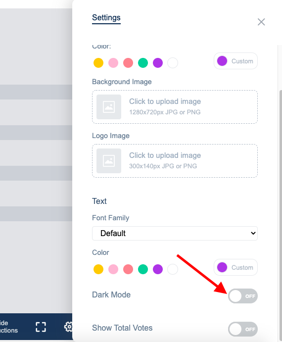
Task: Choose the white text color swatch
Action: (x=173, y=269)
